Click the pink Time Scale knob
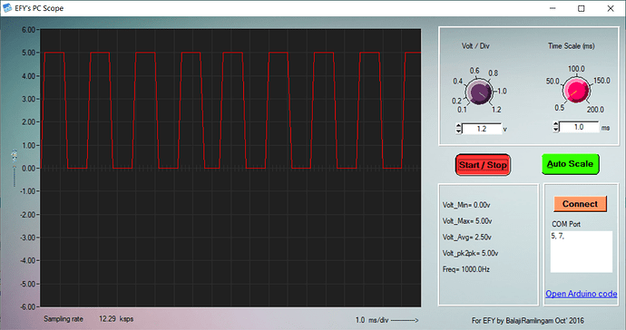The height and width of the screenshot is (330, 626). pyautogui.click(x=576, y=91)
